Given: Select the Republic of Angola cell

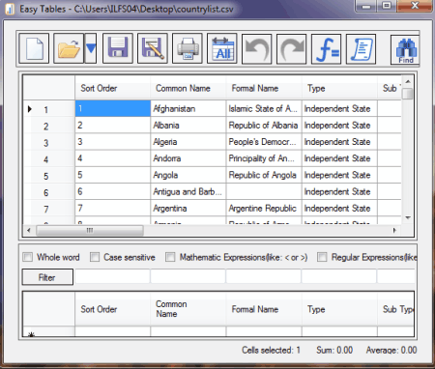Looking at the screenshot, I should coord(264,175).
